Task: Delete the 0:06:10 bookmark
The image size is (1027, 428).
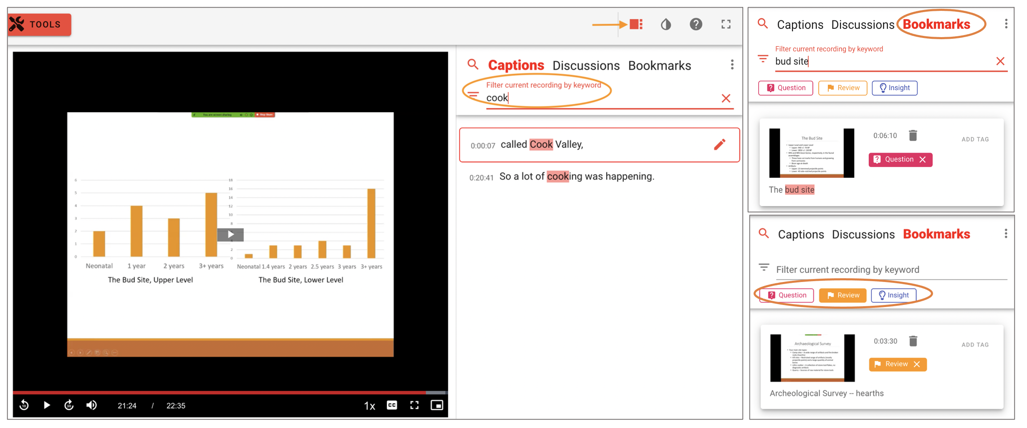Action: 913,136
